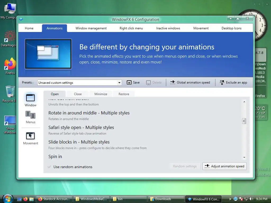Click the first blue globe tray icon
Image resolution: width=271 pixels, height=203 pixels.
coord(235,199)
